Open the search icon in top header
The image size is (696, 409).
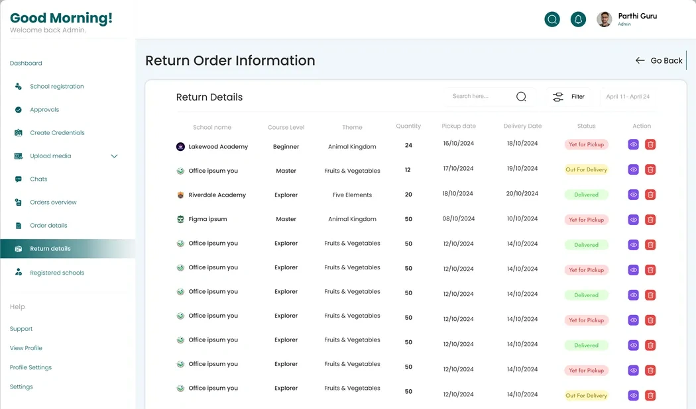pyautogui.click(x=552, y=19)
